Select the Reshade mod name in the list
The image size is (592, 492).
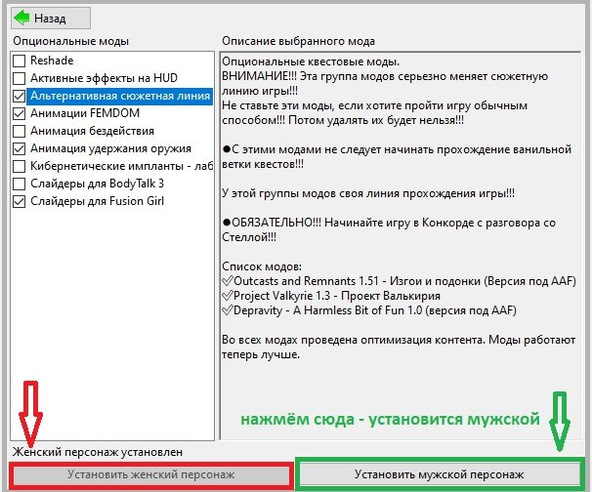click(52, 61)
